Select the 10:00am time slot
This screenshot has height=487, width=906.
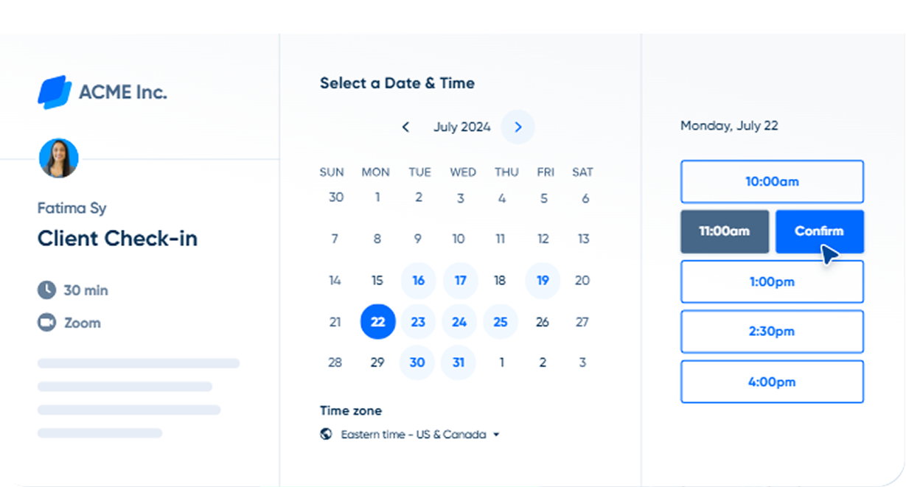click(772, 181)
